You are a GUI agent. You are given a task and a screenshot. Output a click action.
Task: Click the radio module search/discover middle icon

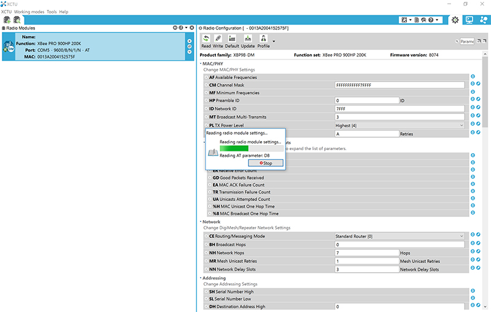189,46
